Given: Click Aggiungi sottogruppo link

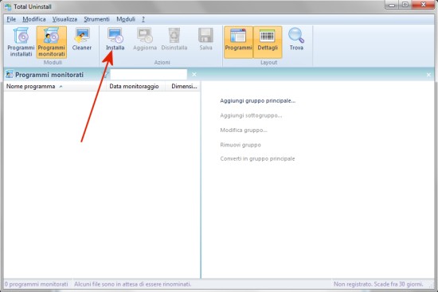Looking at the screenshot, I should coord(251,115).
